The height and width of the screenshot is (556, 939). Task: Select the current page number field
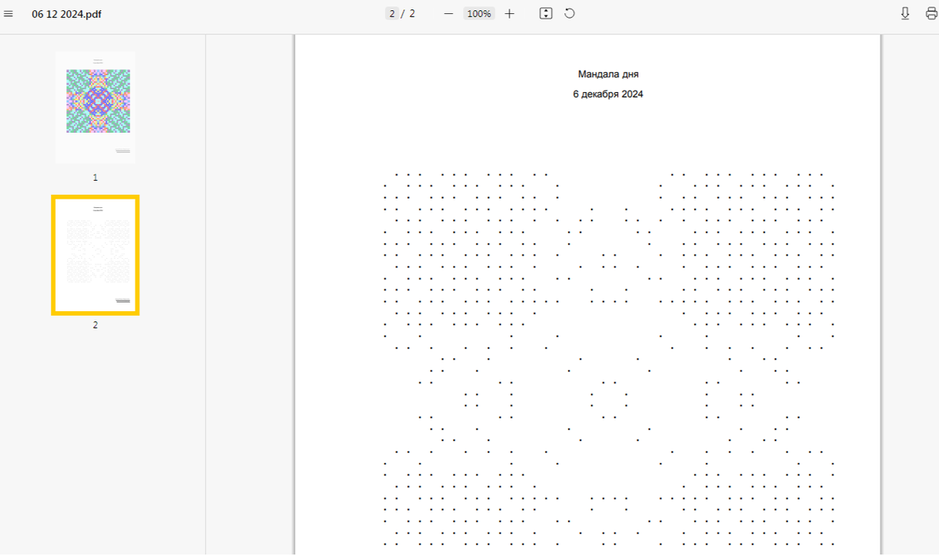(391, 14)
